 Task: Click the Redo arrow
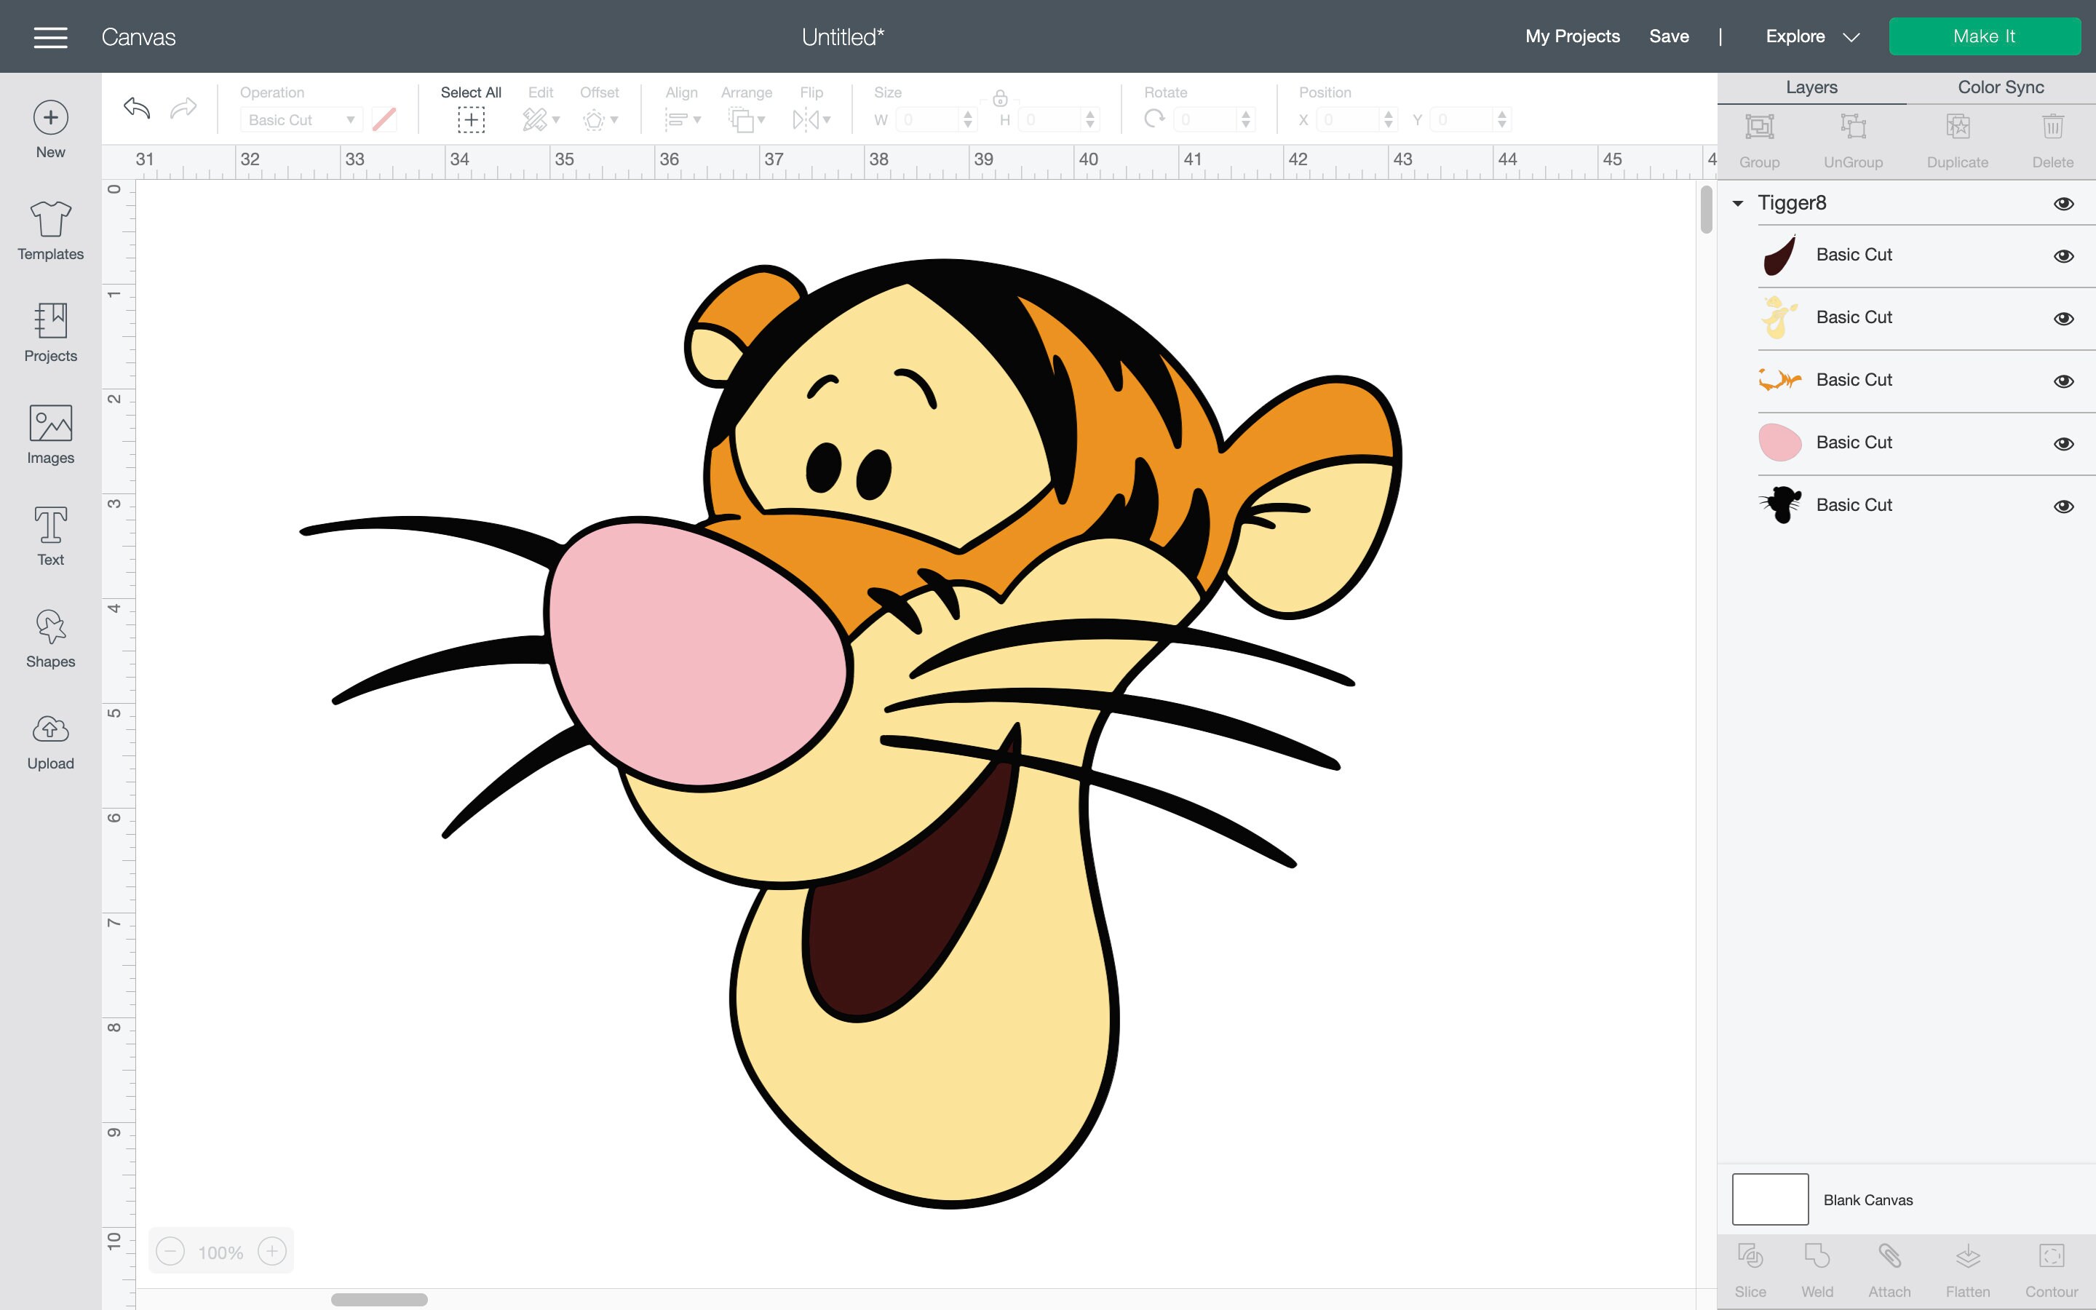point(183,108)
